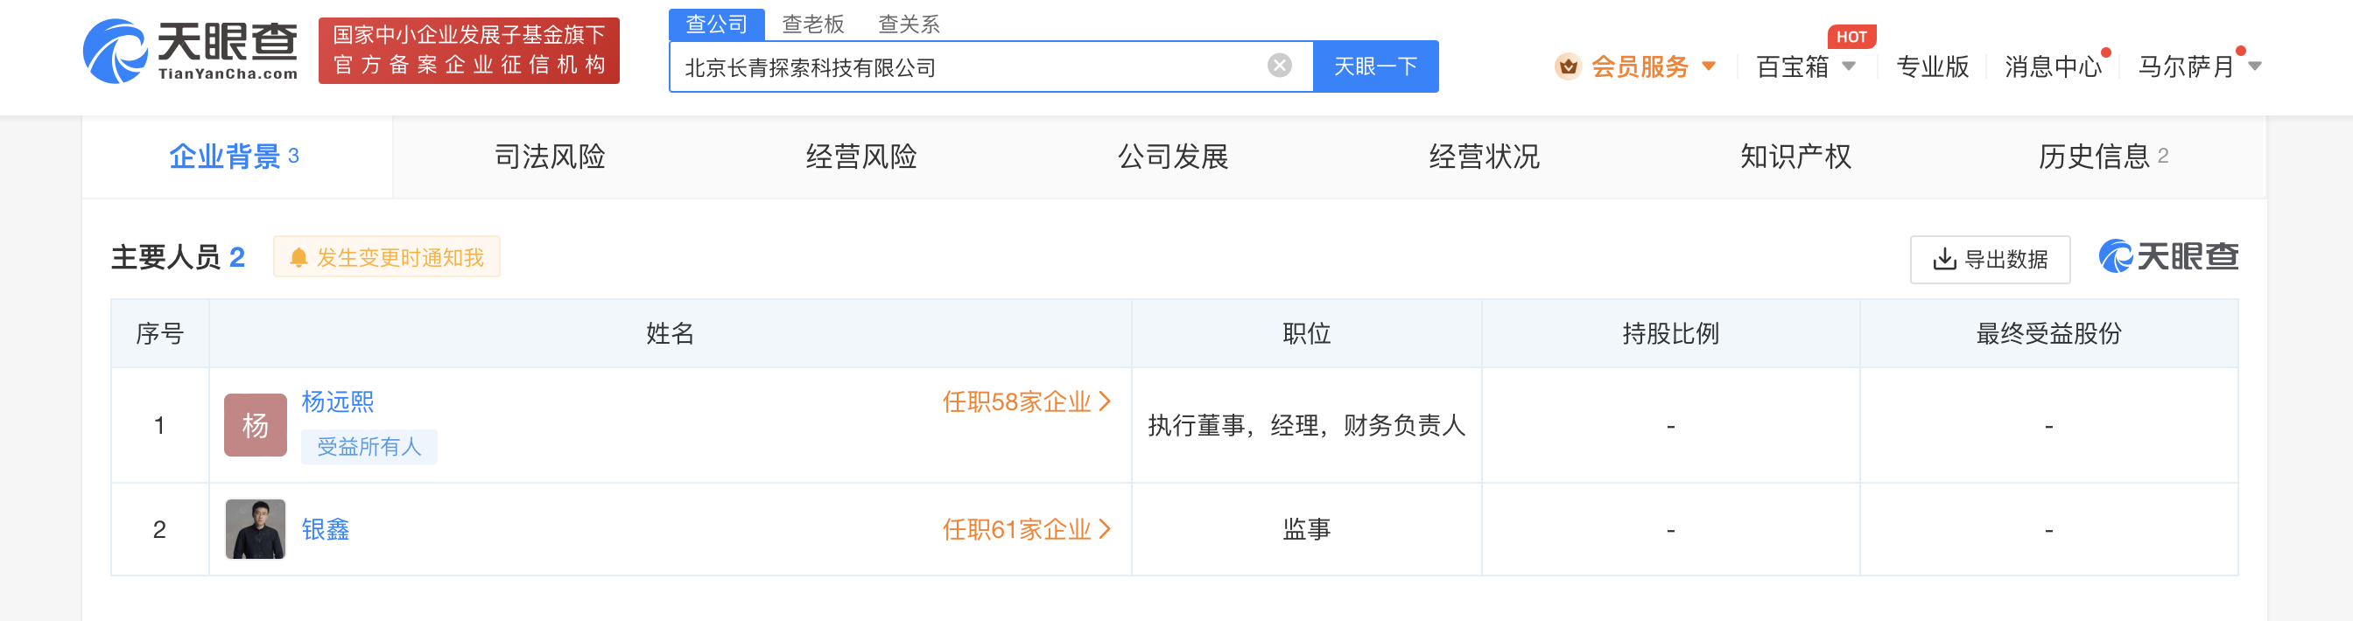
Task: Click the TianYanCha logo in header
Action: coord(190,51)
